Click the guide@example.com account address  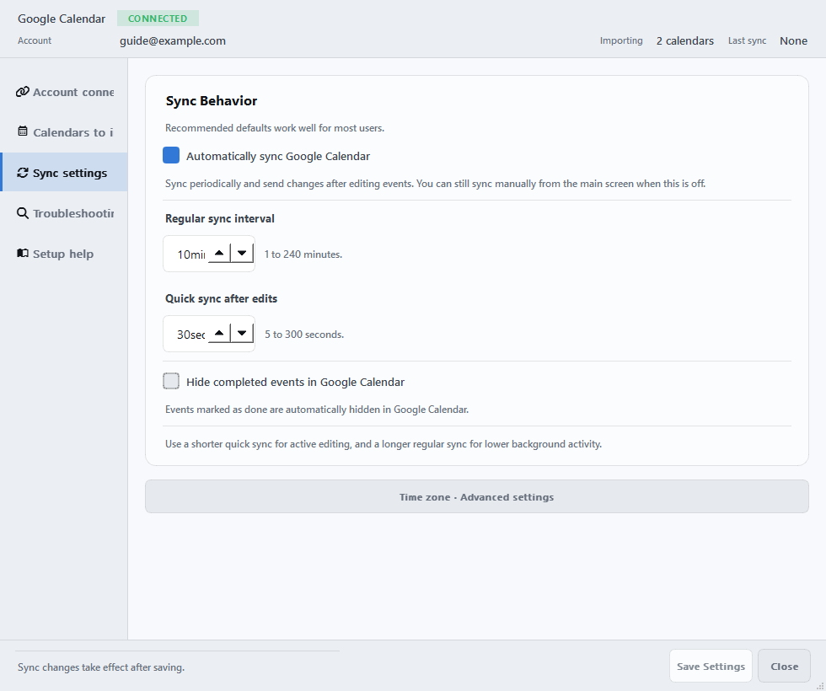pyautogui.click(x=173, y=41)
